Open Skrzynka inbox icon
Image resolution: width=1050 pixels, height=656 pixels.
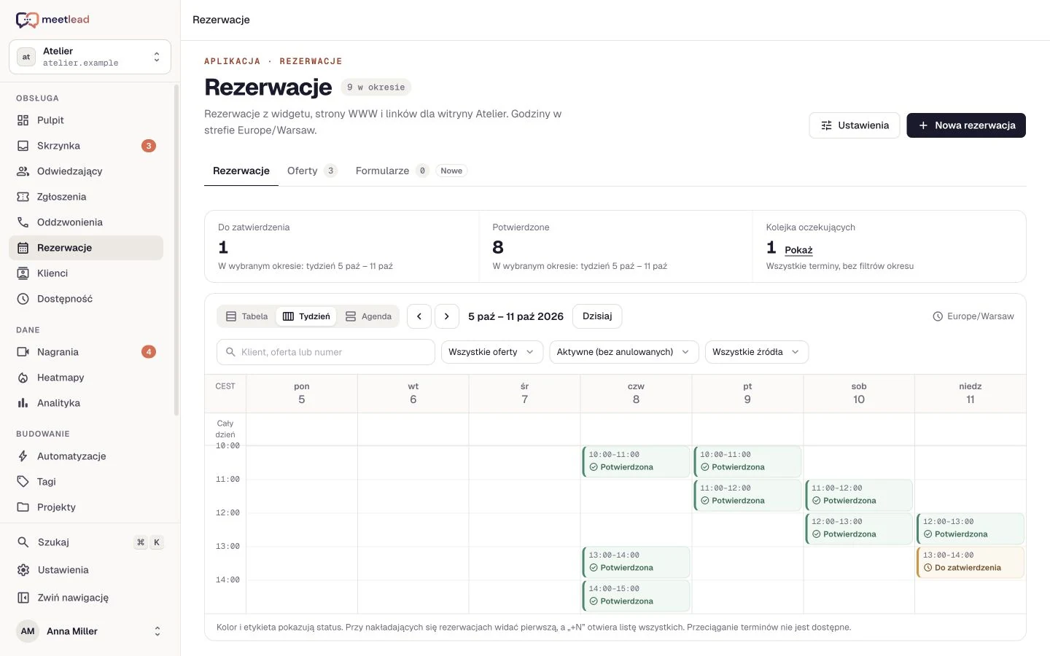click(x=23, y=146)
